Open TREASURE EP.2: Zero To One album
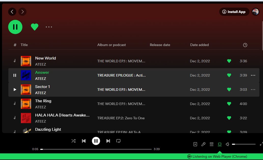Viewport: 263px width, 160px height. click(121, 118)
